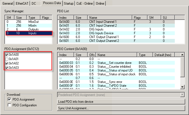Switch to the General tab
The width and height of the screenshot is (189, 115).
coord(7,4)
